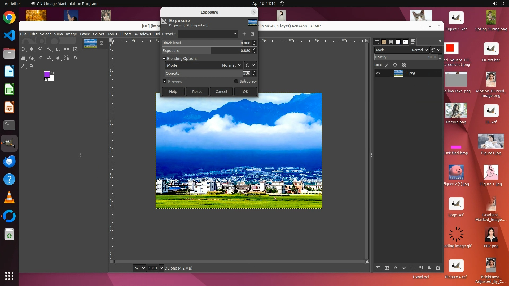The image size is (509, 286).
Task: Open the Colors menu
Action: click(98, 34)
